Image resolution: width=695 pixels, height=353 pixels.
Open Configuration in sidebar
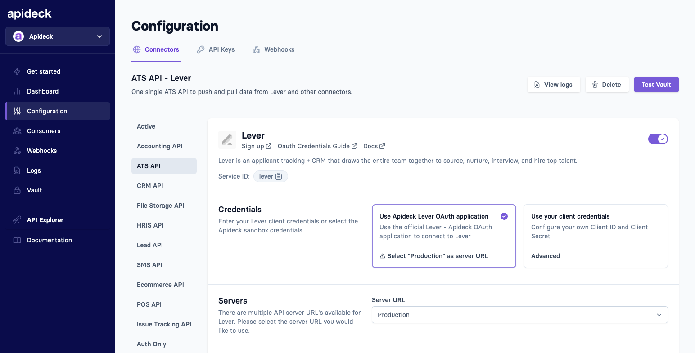pos(58,111)
